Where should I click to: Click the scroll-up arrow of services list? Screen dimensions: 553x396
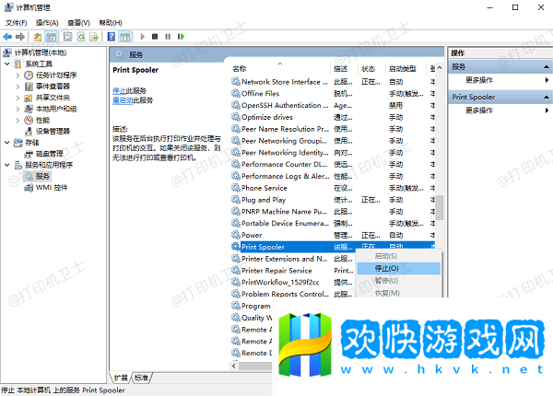point(440,67)
